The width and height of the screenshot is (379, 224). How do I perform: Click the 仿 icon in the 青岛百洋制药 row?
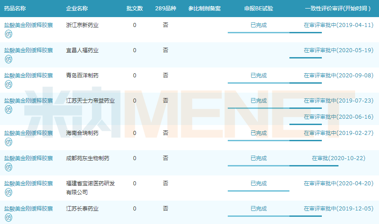(9, 84)
